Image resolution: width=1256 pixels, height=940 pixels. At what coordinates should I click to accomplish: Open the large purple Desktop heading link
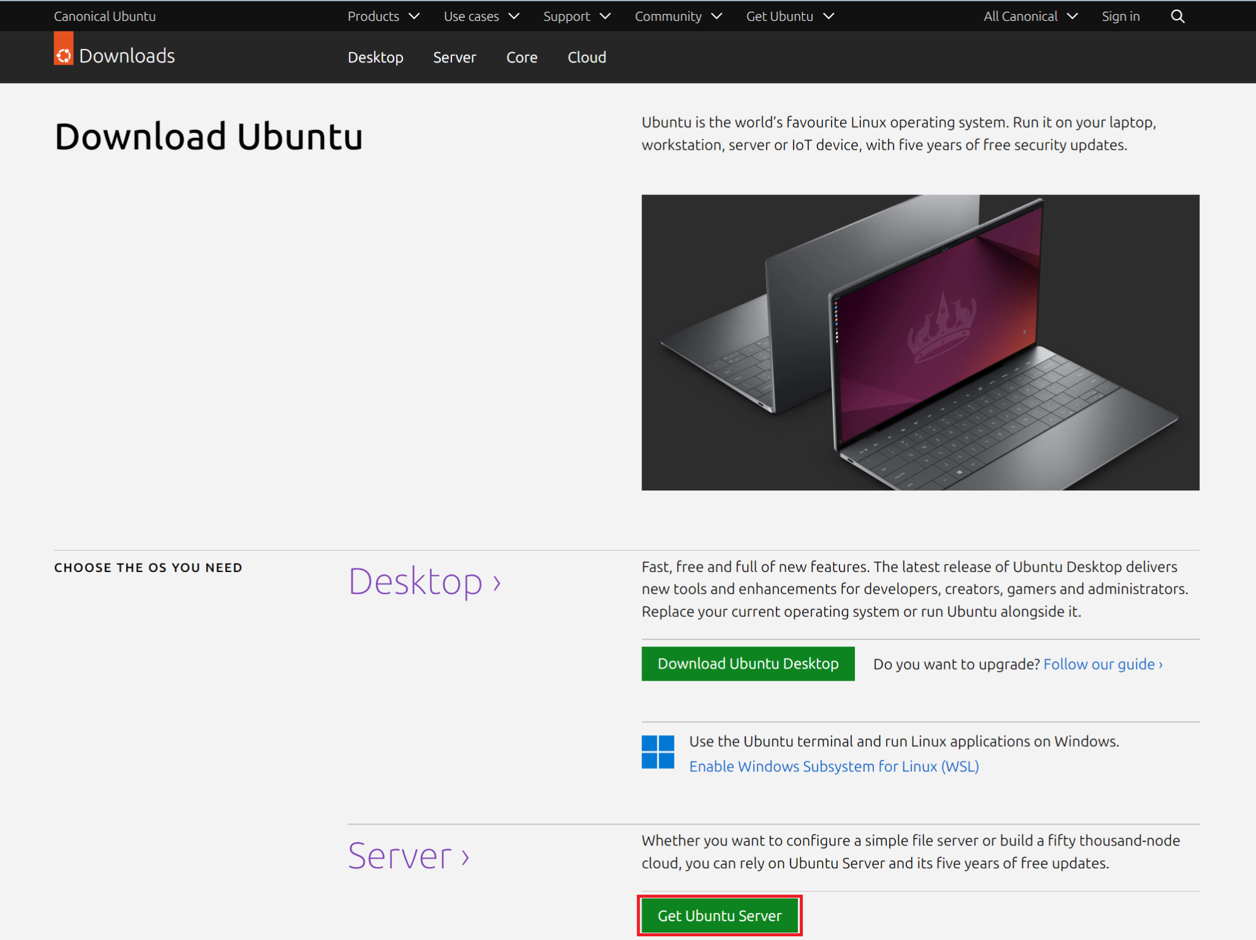(424, 581)
